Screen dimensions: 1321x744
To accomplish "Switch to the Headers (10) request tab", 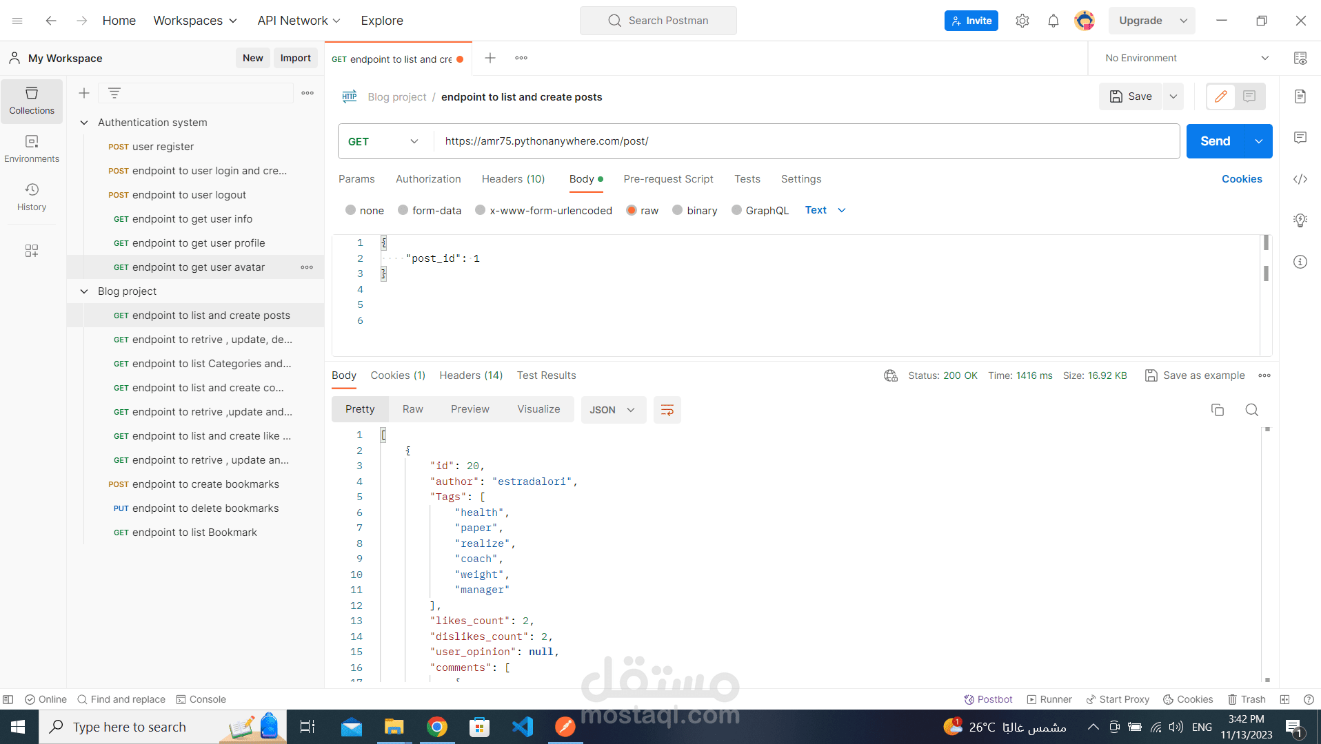I will pos(513,179).
